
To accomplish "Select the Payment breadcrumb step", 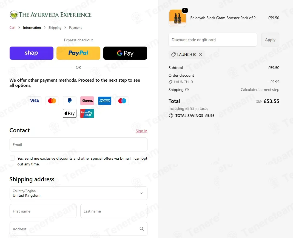I will click(75, 28).
